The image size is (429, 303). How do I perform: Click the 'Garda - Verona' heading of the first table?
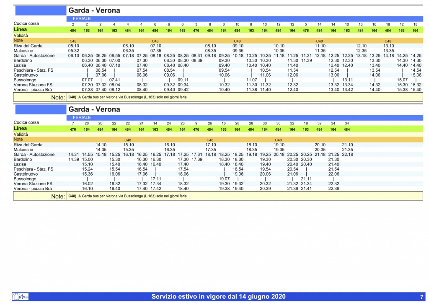(94, 10)
